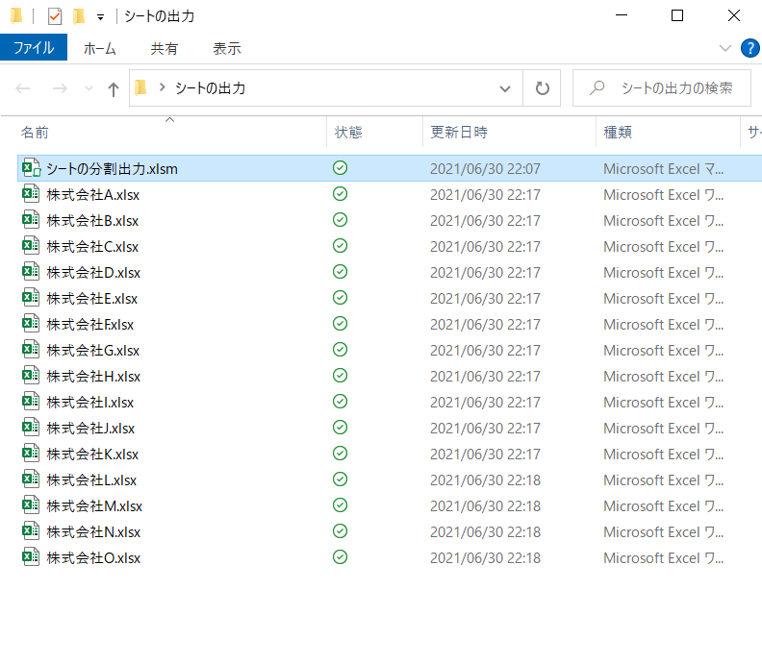Select the file 株式会社L.xlsx

point(91,480)
